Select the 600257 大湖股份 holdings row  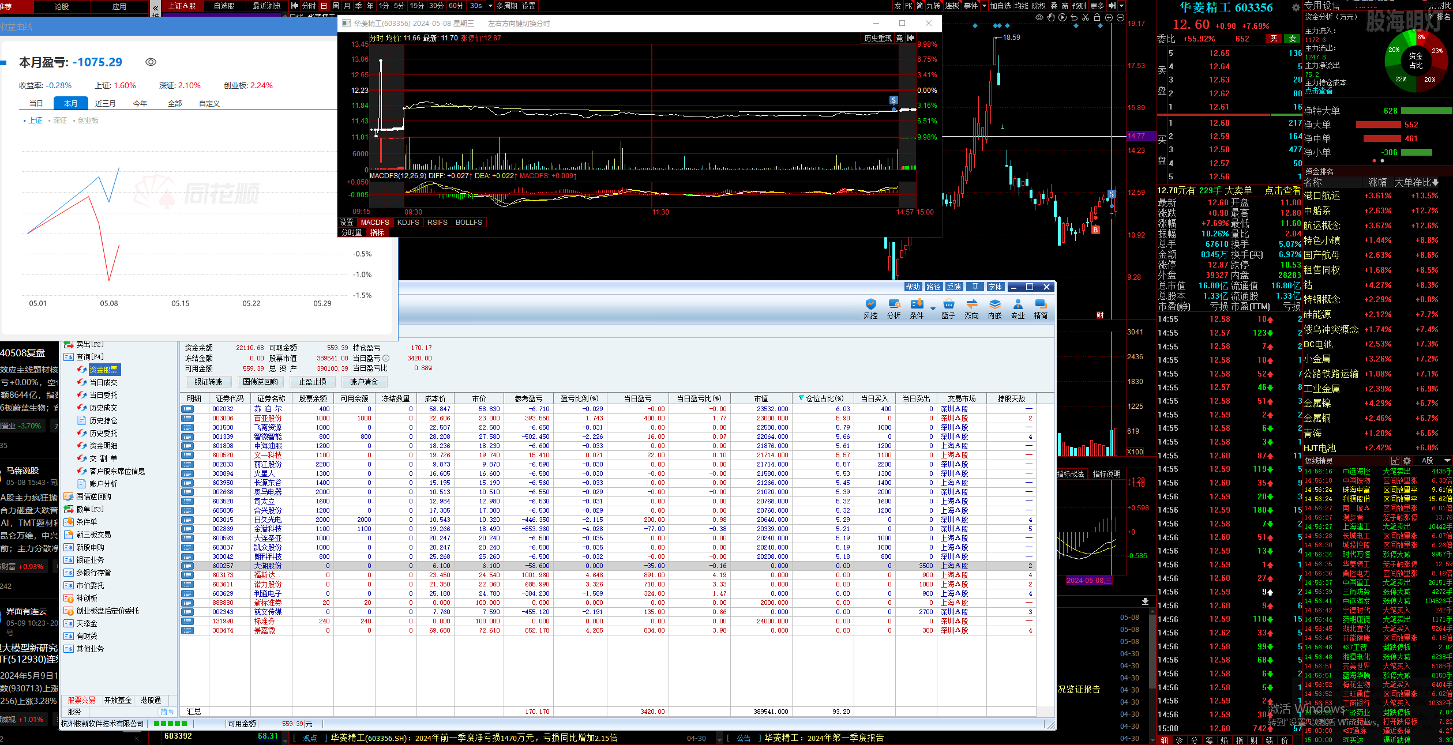tap(608, 566)
